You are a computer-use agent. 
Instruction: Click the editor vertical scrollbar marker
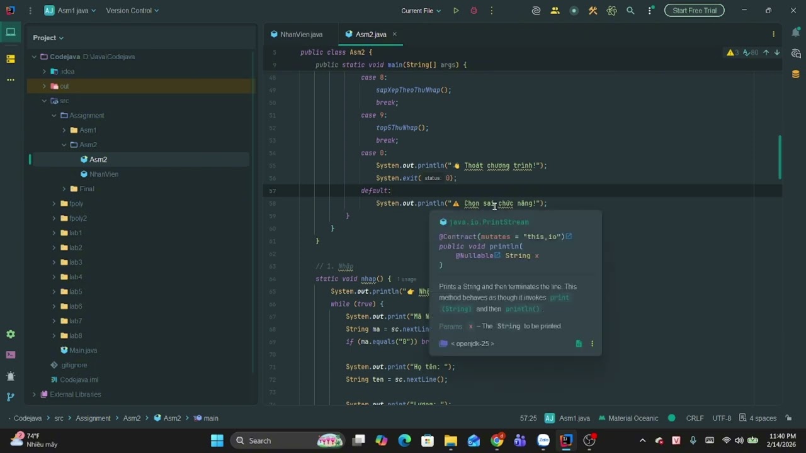[780, 157]
